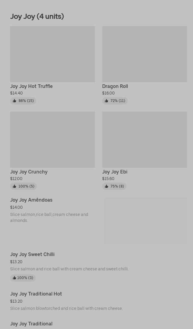Click thumbs-up icon under Joy Joy Hot Truffle
Viewport: 193px width, 329px height.
14,101
